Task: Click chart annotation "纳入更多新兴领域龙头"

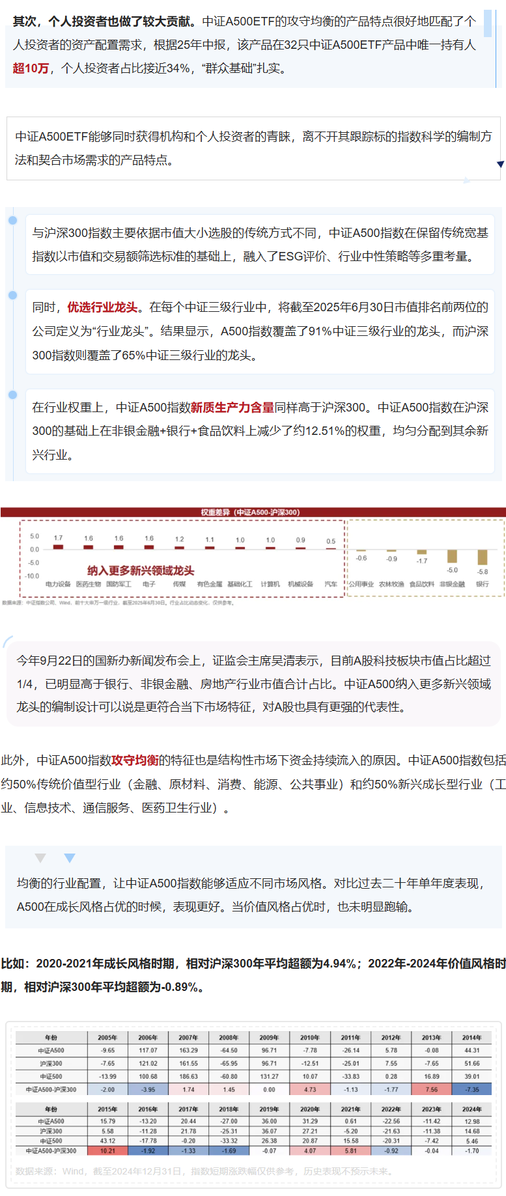Action: pyautogui.click(x=141, y=570)
